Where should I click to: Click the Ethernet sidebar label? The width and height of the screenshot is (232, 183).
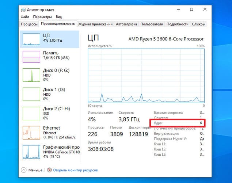pyautogui.click(x=52, y=128)
